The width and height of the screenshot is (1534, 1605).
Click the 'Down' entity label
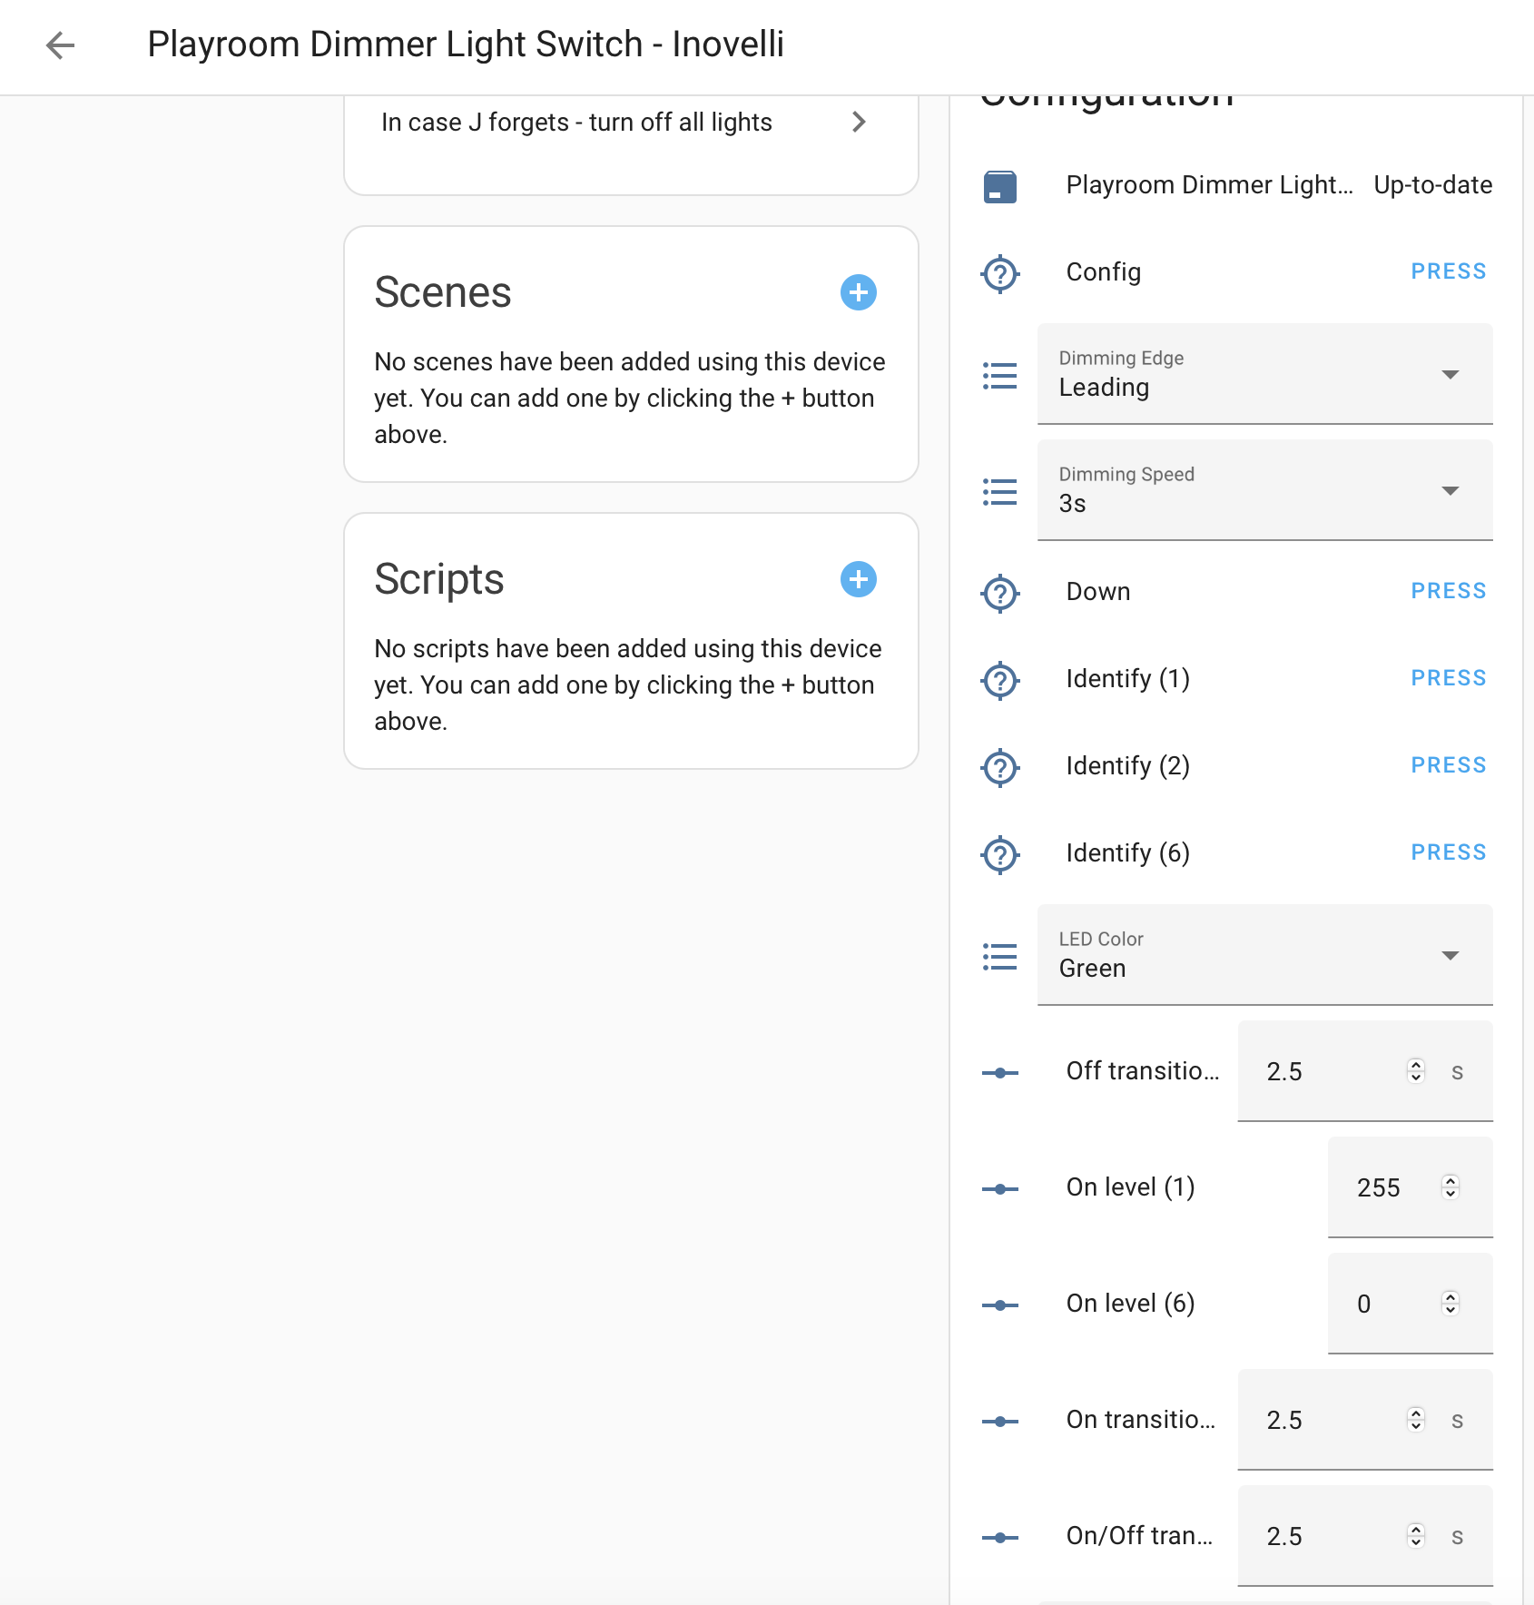[1098, 592]
